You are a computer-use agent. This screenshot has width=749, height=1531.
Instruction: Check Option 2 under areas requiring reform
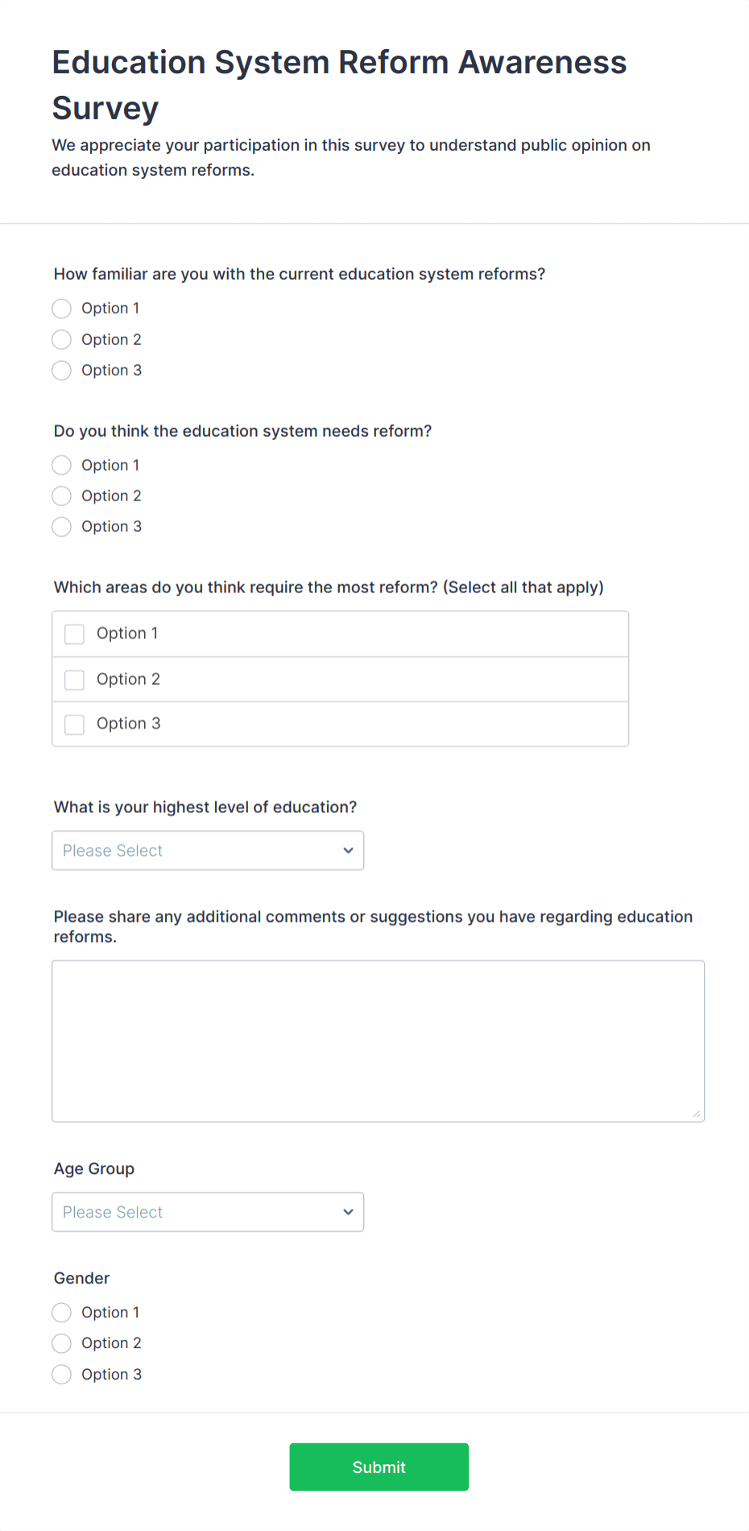[74, 679]
